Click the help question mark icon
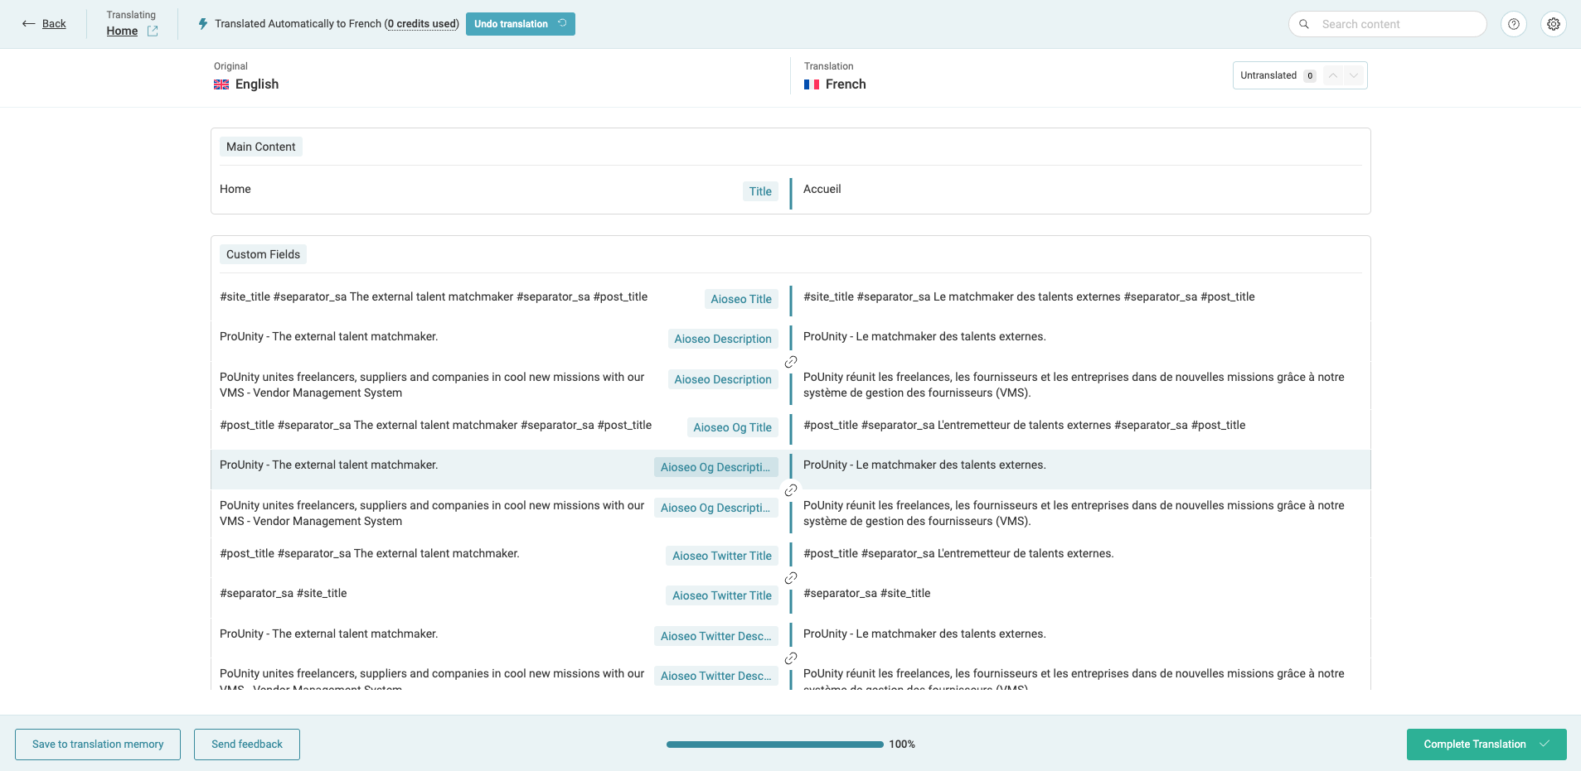 [x=1514, y=24]
